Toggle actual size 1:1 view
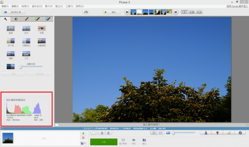The height and width of the screenshot is (147, 249). pos(161,133)
